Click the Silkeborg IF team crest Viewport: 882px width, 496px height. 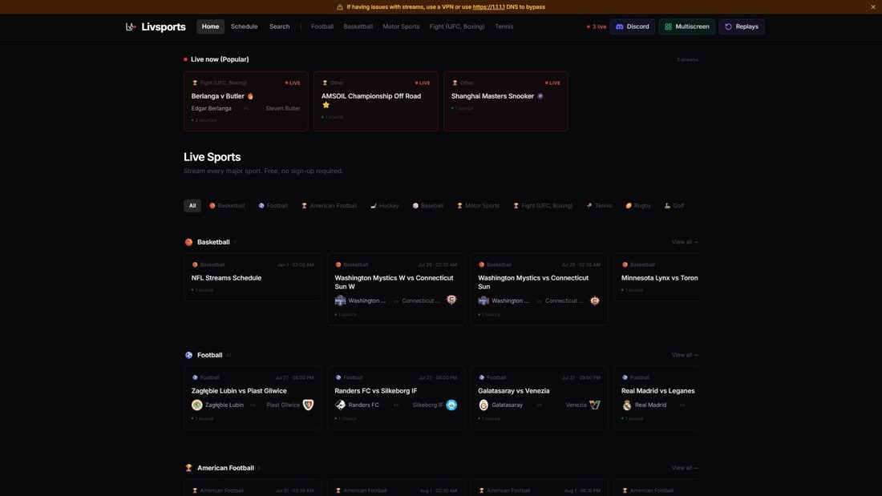click(451, 405)
